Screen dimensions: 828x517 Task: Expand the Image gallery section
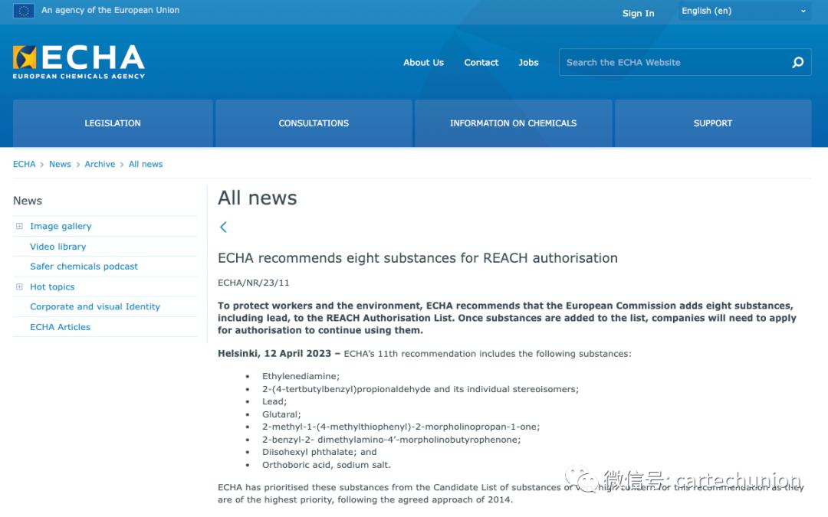[x=18, y=226]
